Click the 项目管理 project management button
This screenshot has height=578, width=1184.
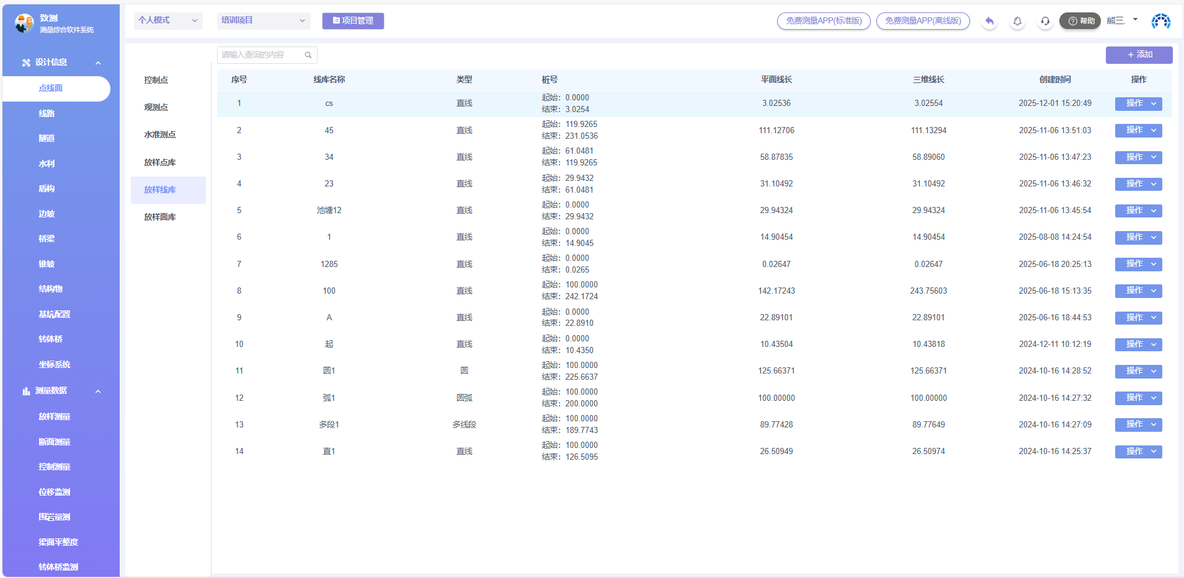tap(353, 21)
